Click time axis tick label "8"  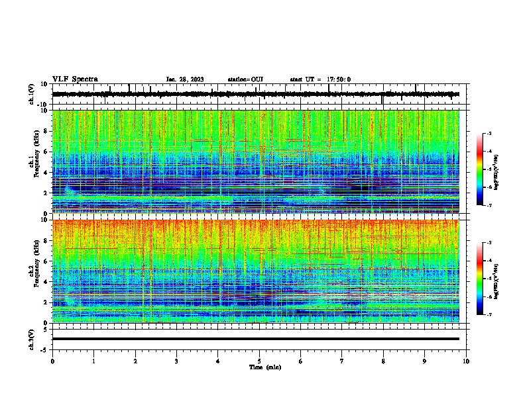pyautogui.click(x=383, y=361)
